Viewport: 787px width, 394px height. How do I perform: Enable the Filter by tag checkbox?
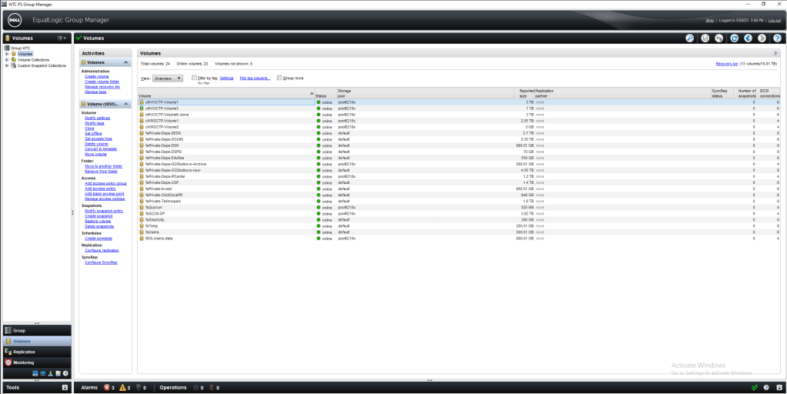click(195, 78)
